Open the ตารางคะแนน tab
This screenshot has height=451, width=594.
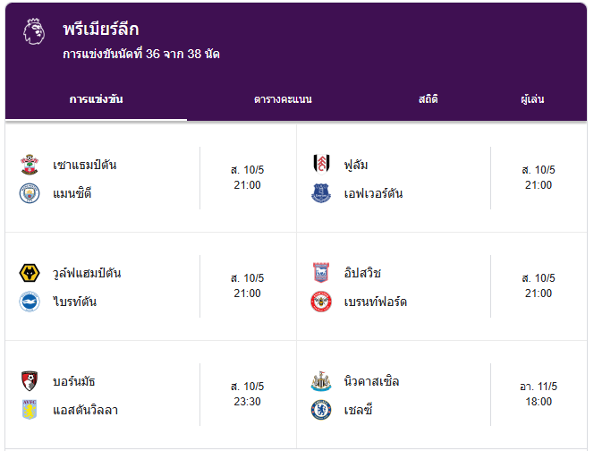283,99
